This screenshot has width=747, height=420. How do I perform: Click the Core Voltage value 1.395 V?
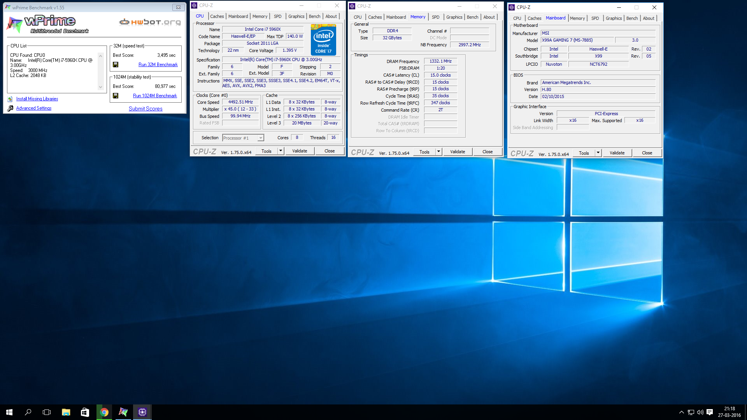click(289, 51)
